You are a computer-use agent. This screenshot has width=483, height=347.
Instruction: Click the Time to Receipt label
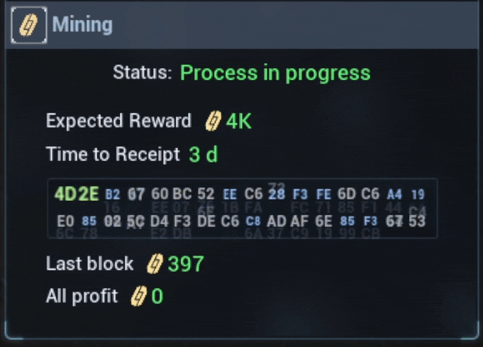tap(113, 154)
